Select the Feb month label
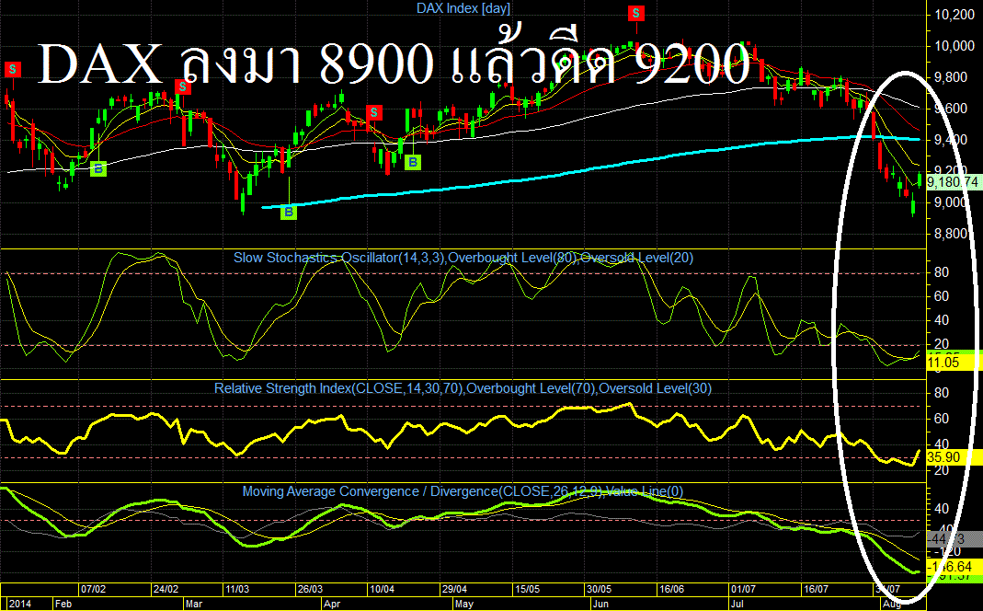Screen dimensions: 983x611 coord(63,604)
